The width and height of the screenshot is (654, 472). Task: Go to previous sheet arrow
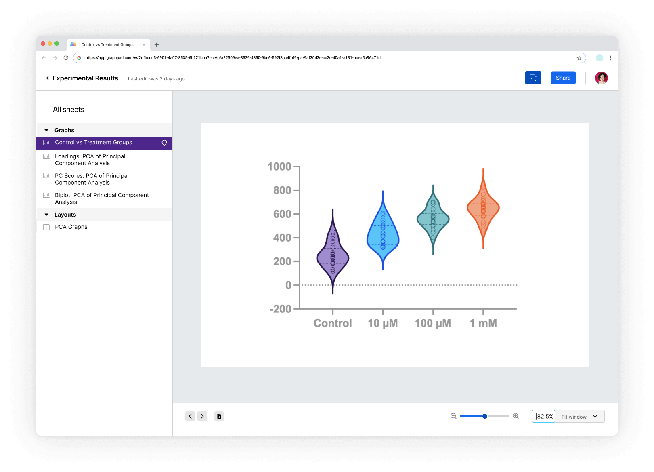point(190,416)
